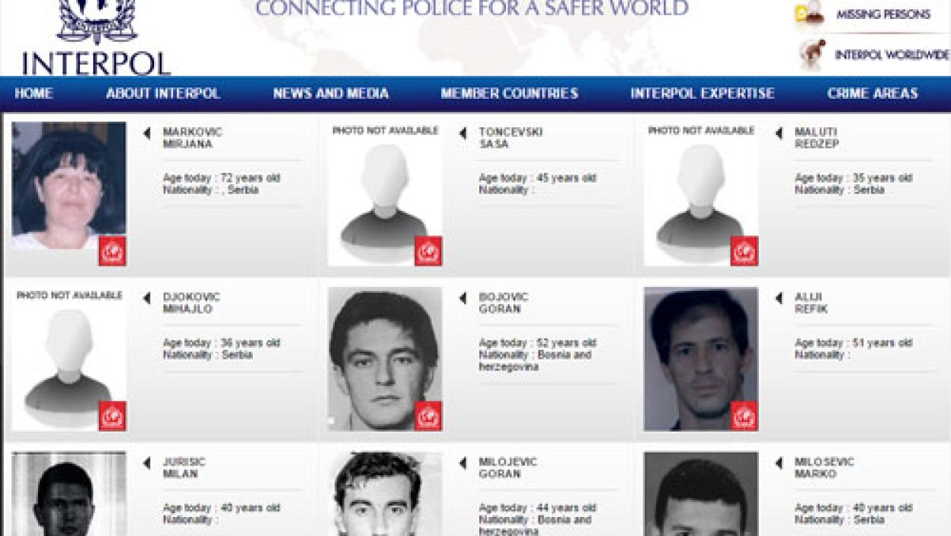Click the Markovic Mirjana photo

pos(69,186)
